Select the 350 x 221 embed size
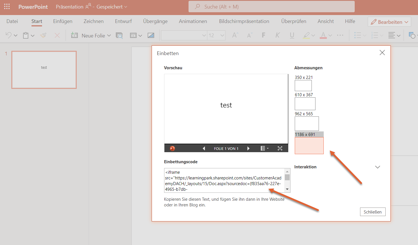This screenshot has width=418, height=245. [x=303, y=85]
